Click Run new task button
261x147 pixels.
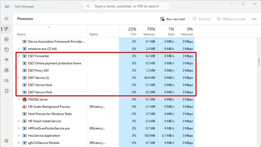click(173, 19)
